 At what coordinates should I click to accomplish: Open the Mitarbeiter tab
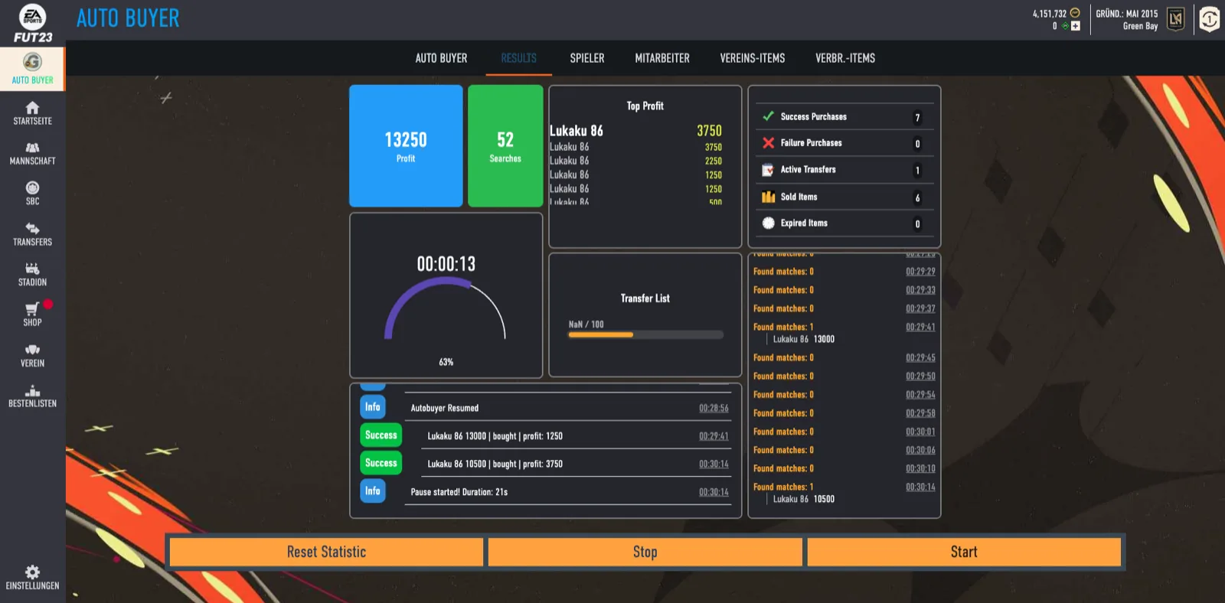(662, 58)
